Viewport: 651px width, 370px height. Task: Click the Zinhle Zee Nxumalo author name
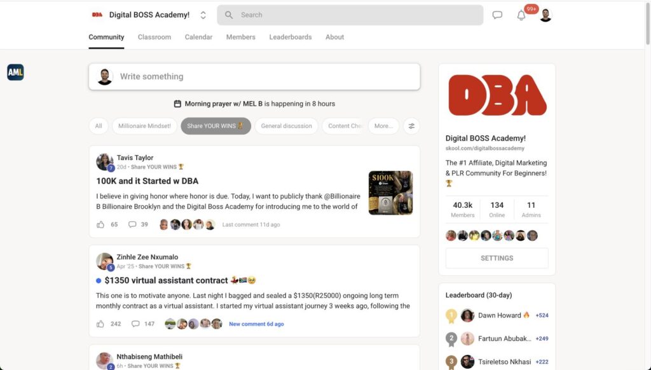(x=147, y=257)
